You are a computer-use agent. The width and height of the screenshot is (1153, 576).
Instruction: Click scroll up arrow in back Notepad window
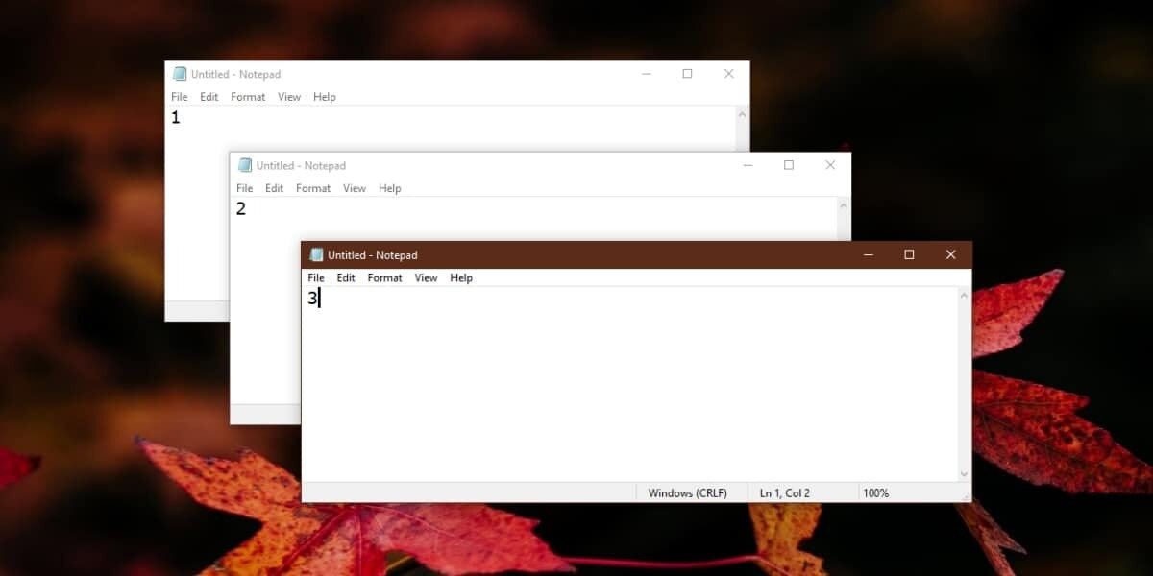click(x=742, y=114)
